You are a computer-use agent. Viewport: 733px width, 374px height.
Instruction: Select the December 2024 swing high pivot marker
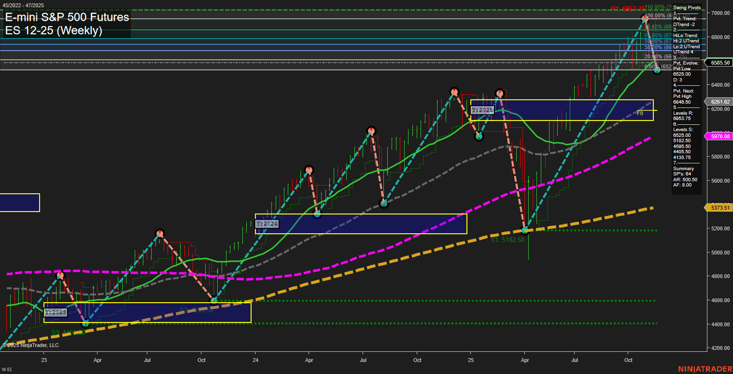point(454,92)
